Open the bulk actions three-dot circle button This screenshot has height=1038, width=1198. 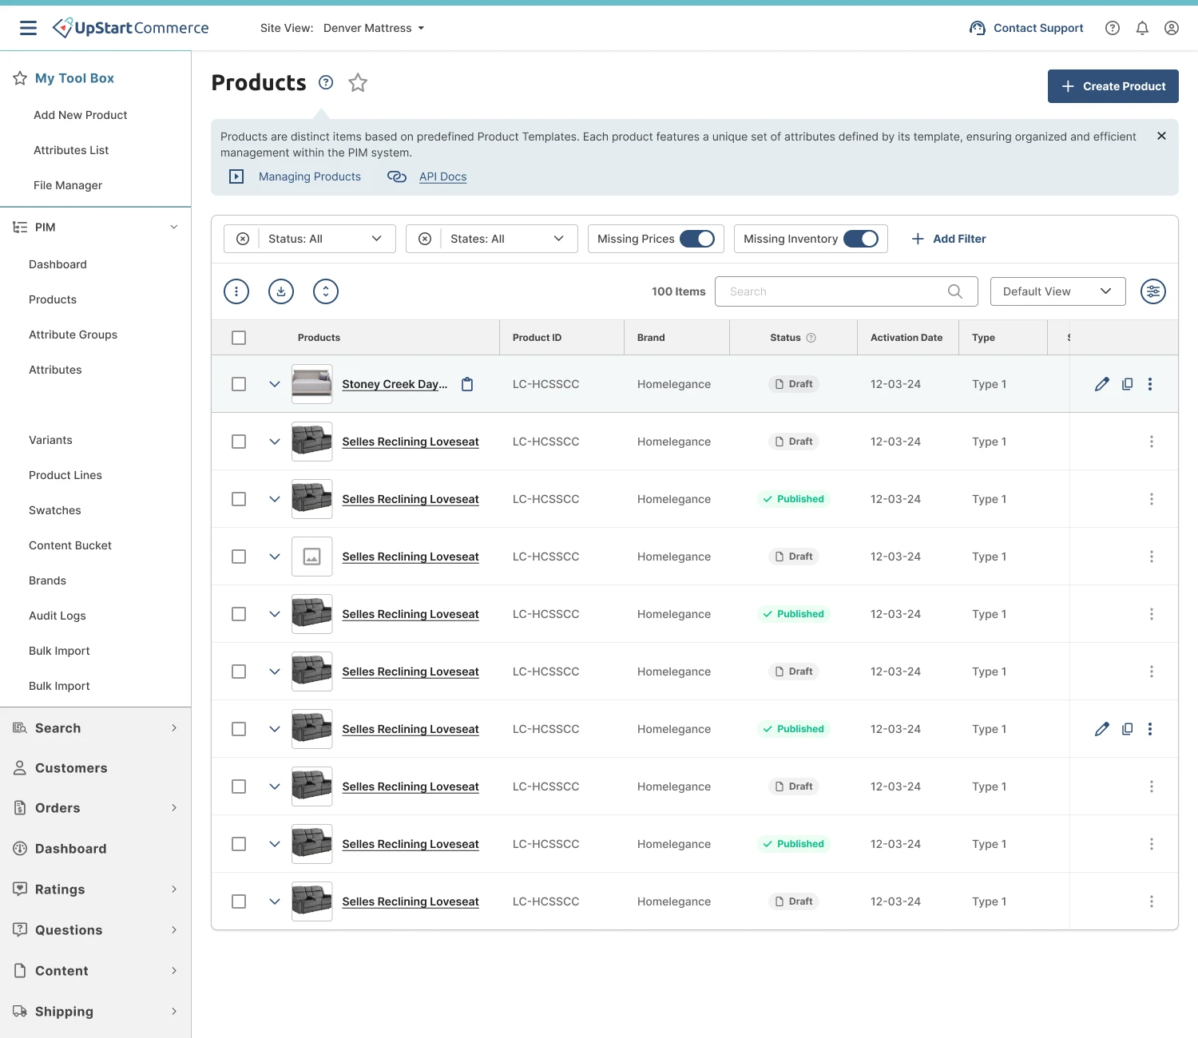point(236,291)
